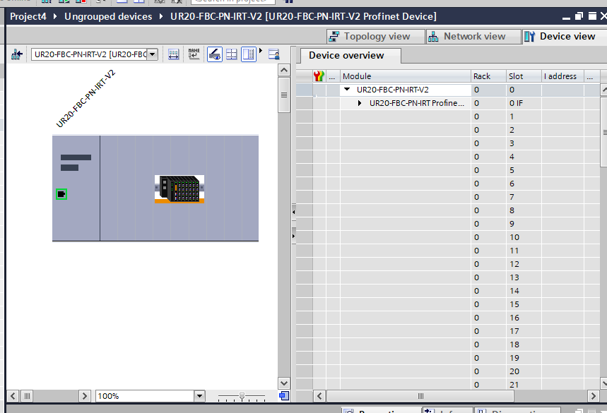Expand pane with lower splitter arrow
Screen dimensions: 607x413
tap(294, 237)
